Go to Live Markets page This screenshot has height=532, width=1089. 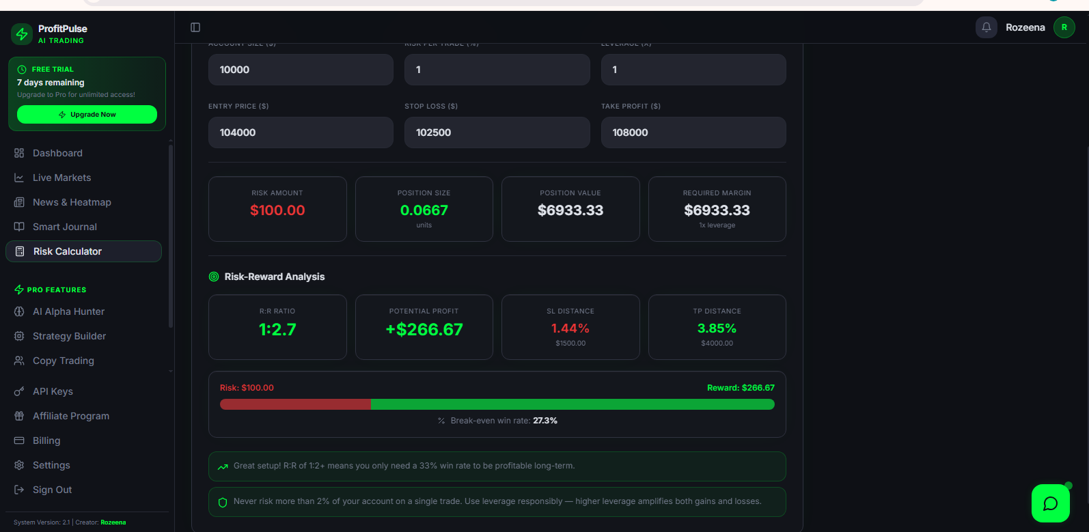coord(83,178)
